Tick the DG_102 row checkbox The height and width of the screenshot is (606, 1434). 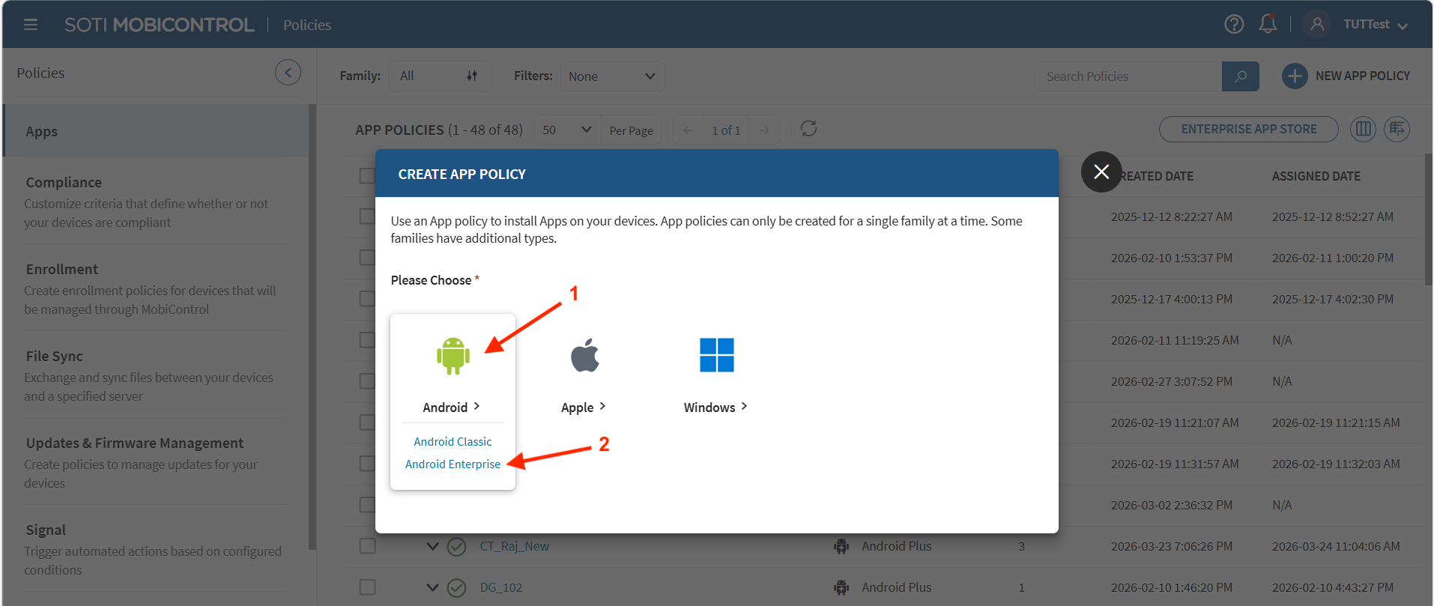367,587
